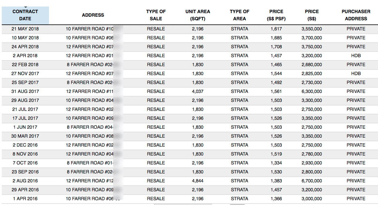Select the 2,825,000 price cell

tap(312, 74)
